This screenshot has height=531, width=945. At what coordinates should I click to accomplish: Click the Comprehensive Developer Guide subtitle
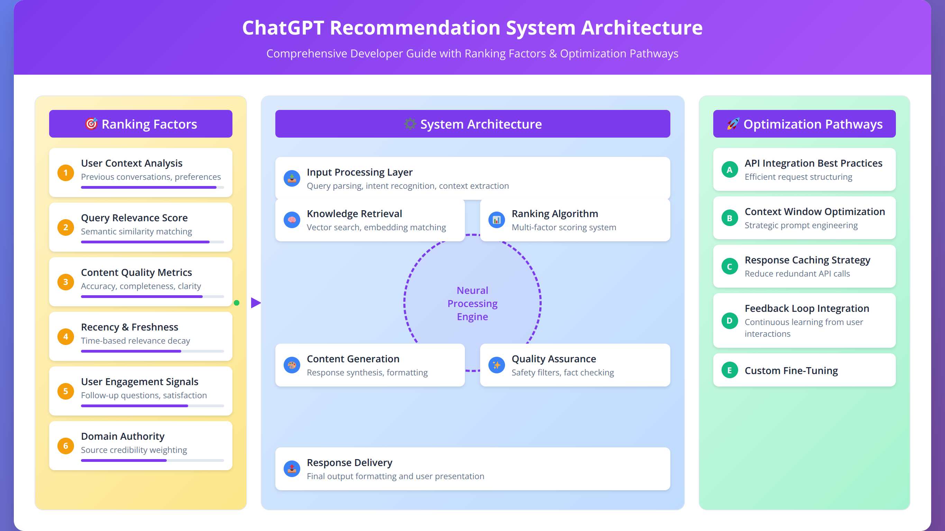click(472, 54)
